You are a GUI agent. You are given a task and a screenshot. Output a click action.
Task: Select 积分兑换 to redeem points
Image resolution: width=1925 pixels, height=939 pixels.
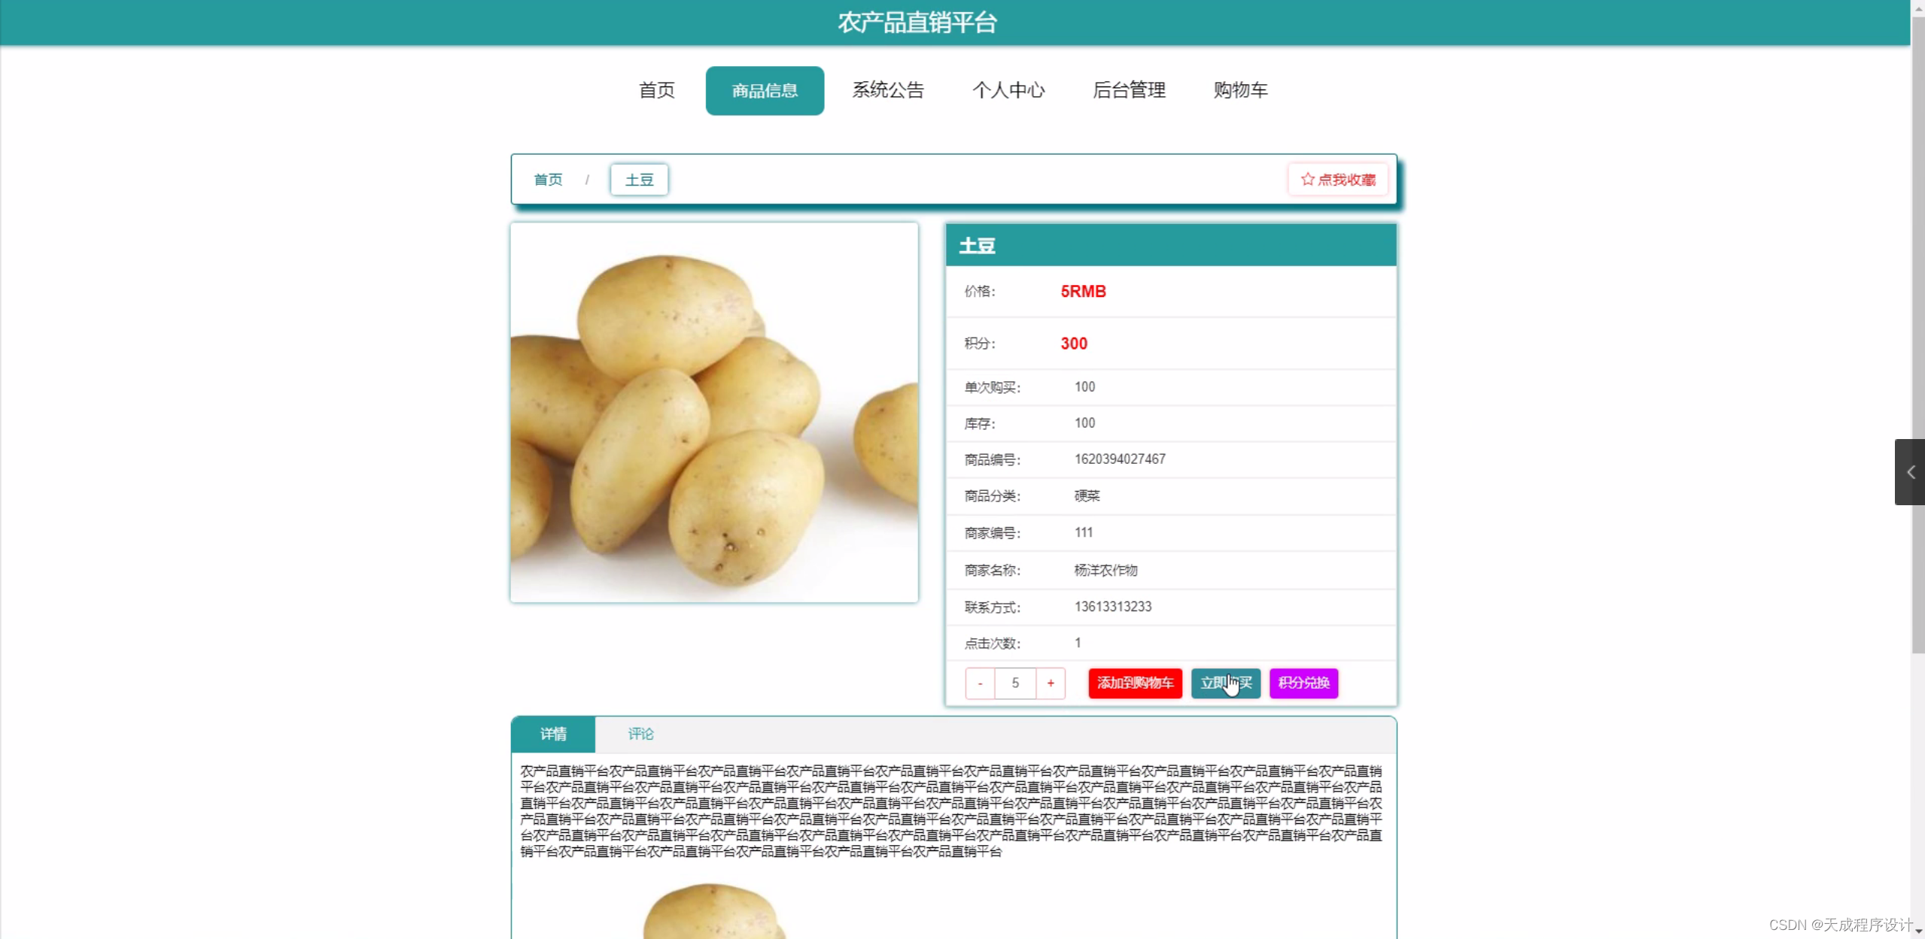tap(1303, 683)
